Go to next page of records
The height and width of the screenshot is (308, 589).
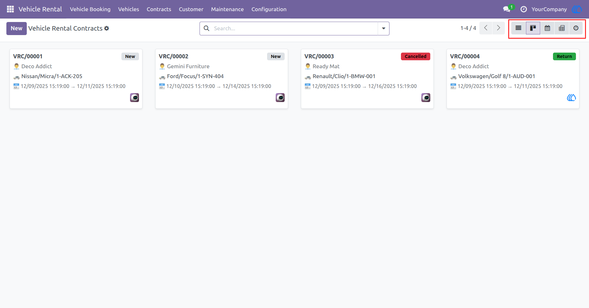498,28
